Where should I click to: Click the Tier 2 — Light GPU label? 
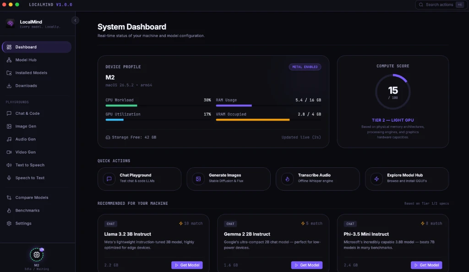[393, 120]
